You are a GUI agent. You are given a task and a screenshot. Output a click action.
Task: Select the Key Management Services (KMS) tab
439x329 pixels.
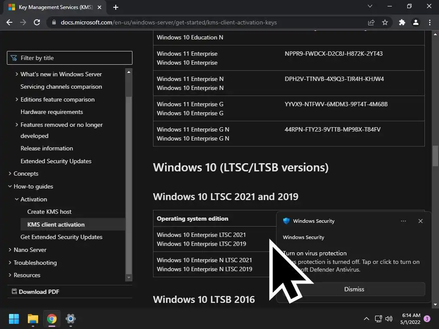click(55, 7)
